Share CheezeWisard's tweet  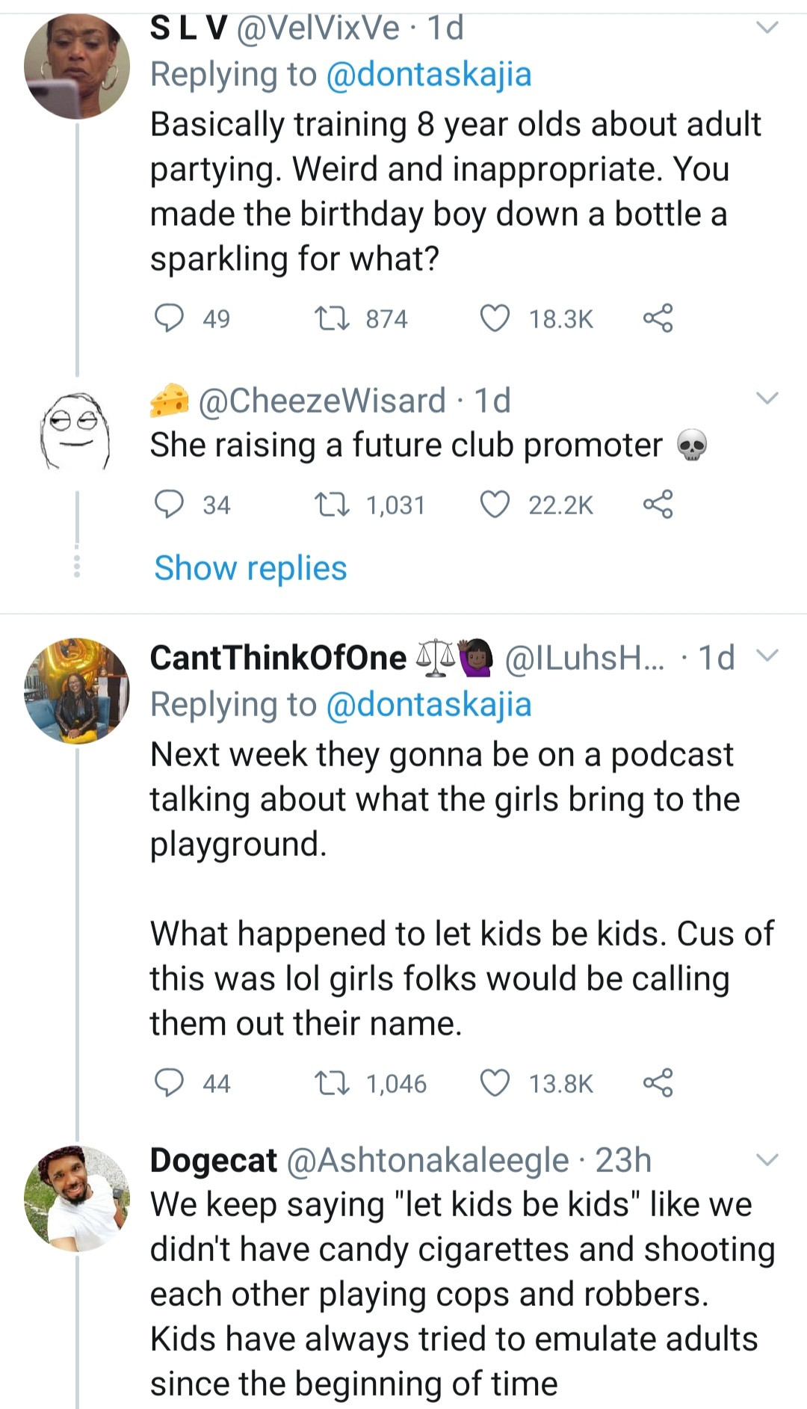(658, 505)
